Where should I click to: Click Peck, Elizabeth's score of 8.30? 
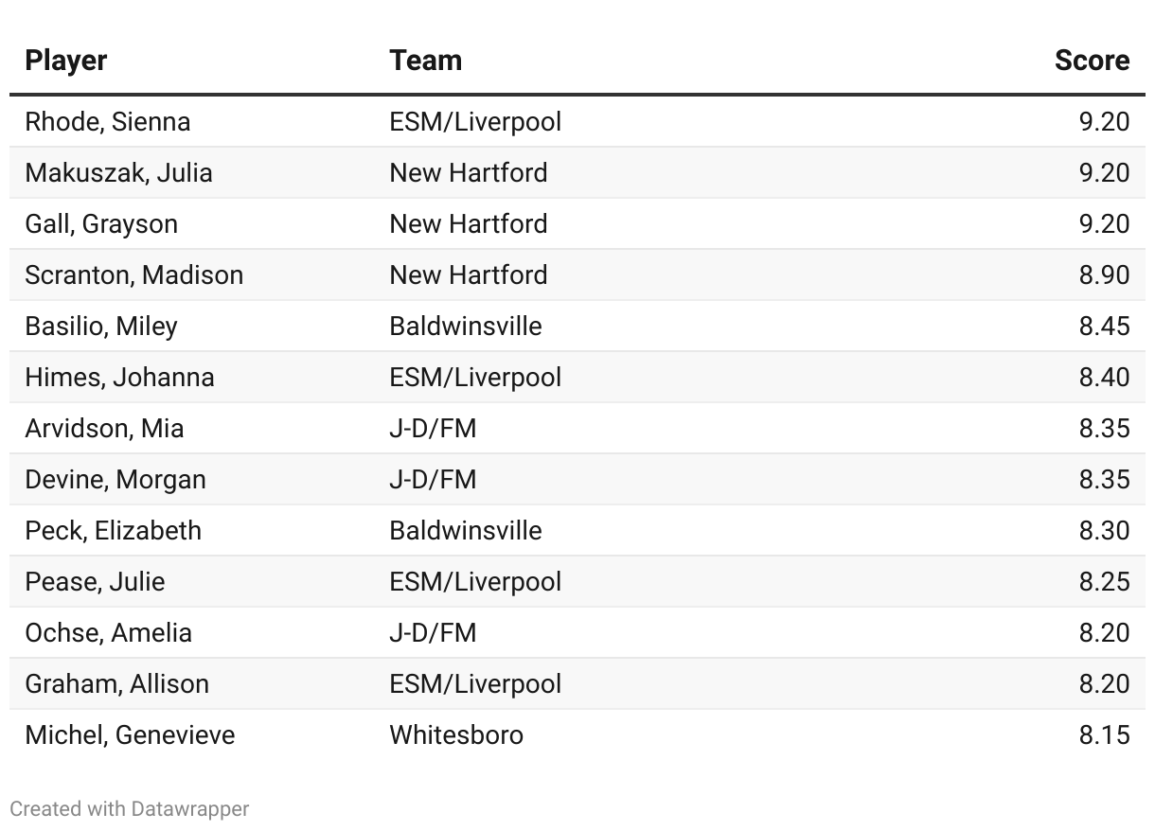coord(1104,531)
